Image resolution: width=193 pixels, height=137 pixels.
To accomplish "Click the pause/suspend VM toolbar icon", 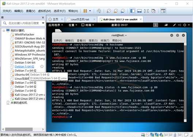I will coord(85,11).
